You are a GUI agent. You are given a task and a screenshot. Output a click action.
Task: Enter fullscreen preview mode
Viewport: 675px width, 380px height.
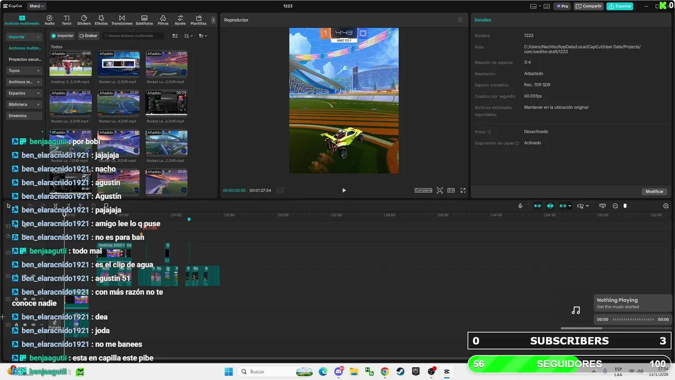463,191
